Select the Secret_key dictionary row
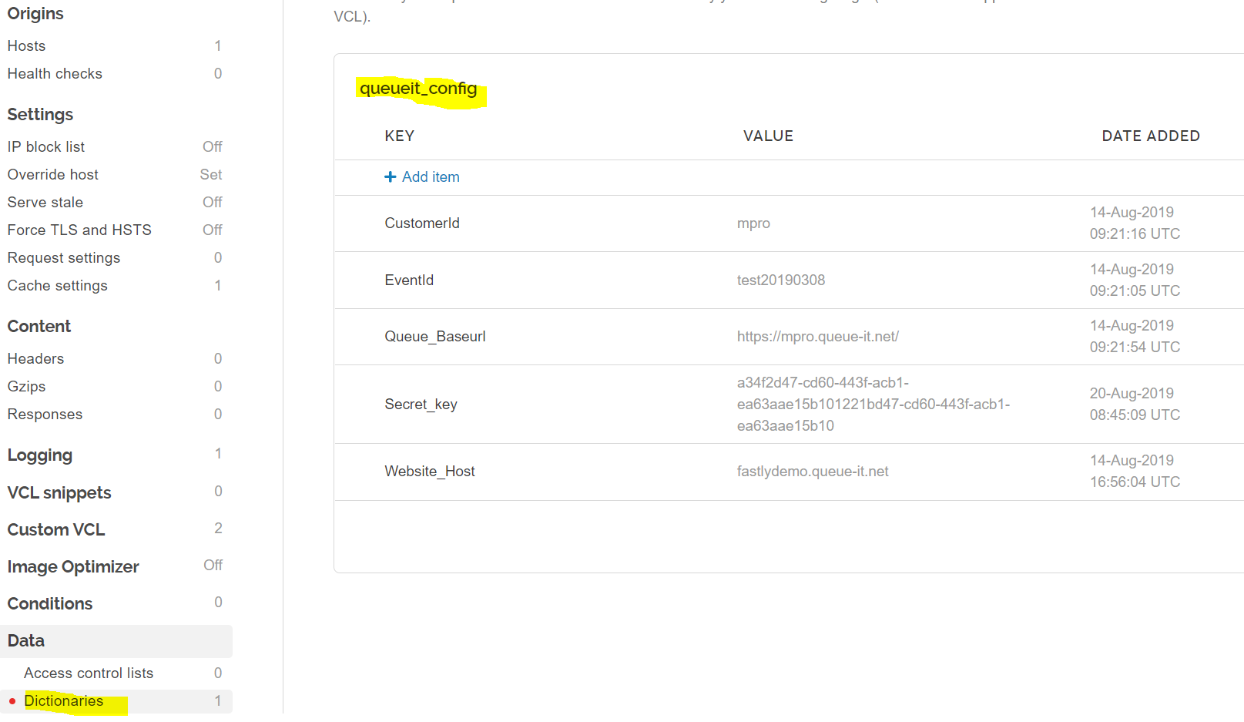This screenshot has width=1244, height=722. (421, 405)
